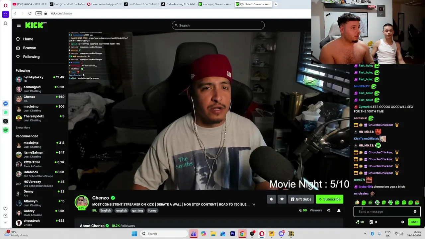Open Therealpdotz channel in Following list
This screenshot has width=425, height=239.
40,118
